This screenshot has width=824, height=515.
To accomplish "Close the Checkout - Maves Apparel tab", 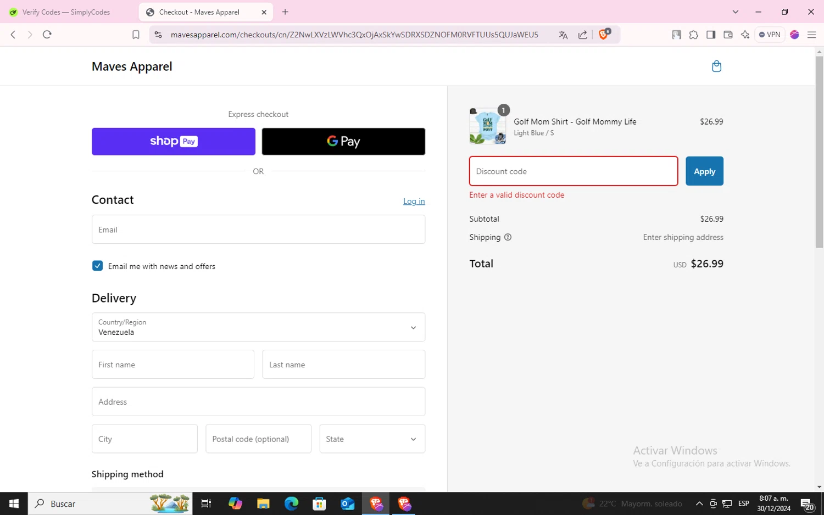I will tap(264, 12).
